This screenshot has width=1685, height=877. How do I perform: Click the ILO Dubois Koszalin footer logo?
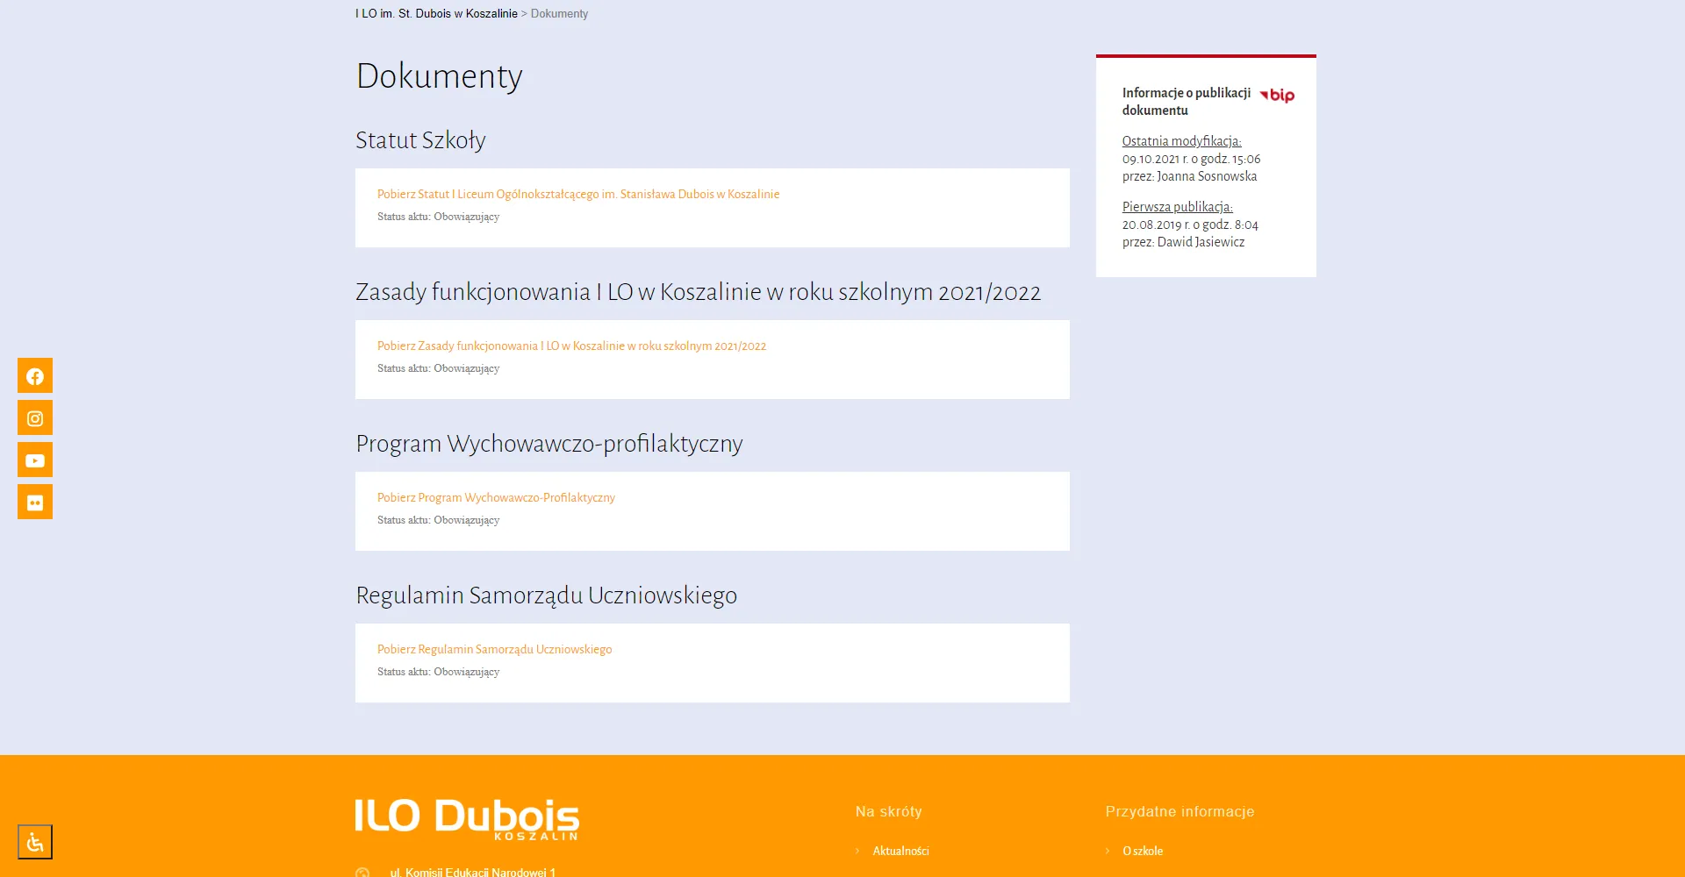467,818
